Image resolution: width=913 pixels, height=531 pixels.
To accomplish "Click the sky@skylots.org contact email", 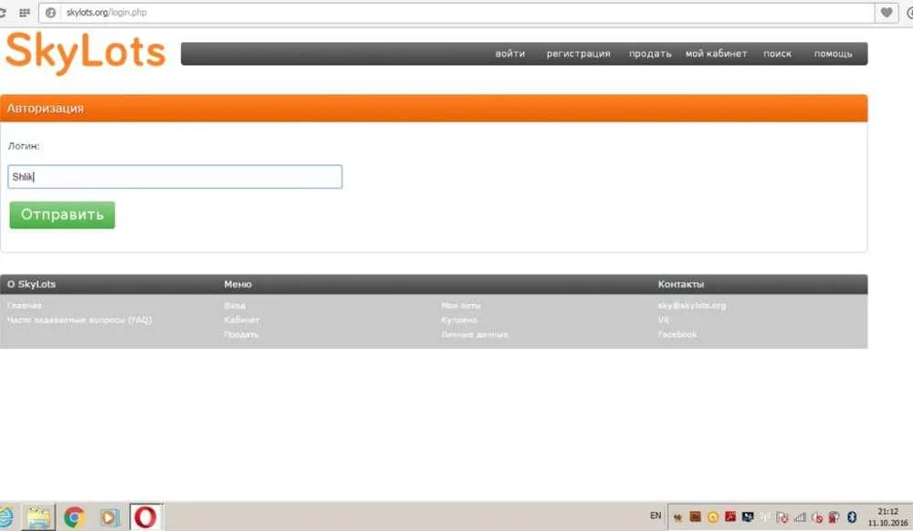I will pyautogui.click(x=692, y=306).
